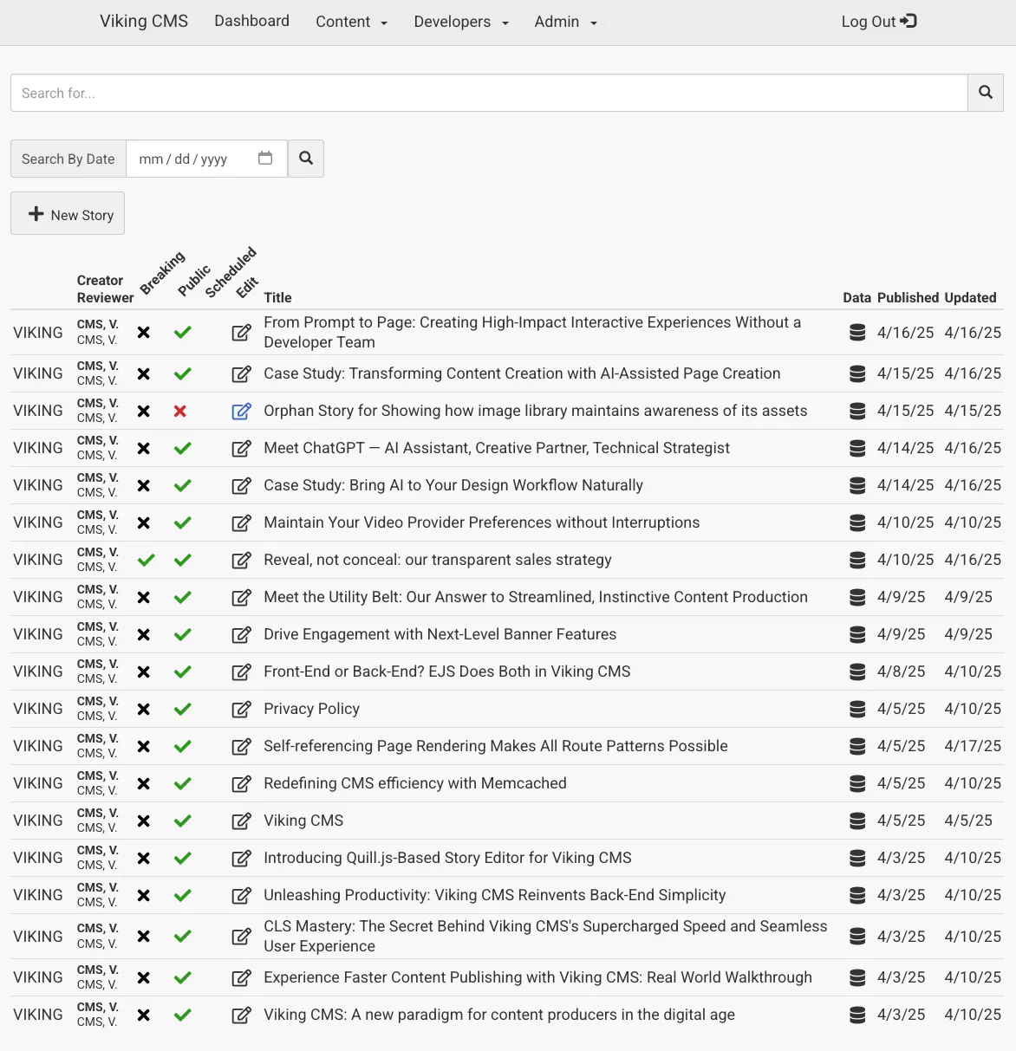Open data icon for Viking CMS story
Viewport: 1016px width, 1051px height.
856,821
